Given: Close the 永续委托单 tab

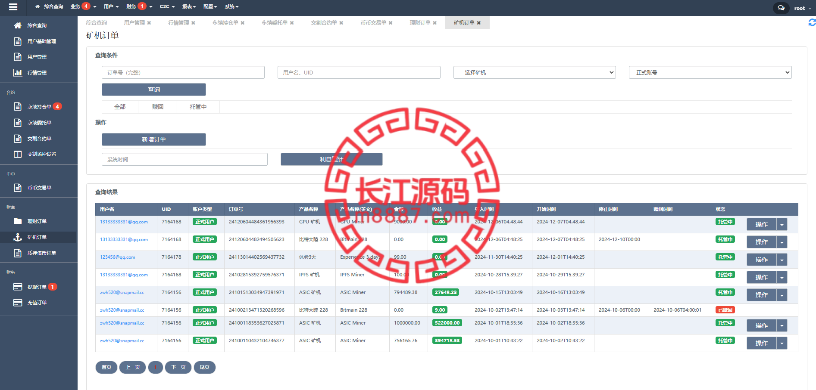Looking at the screenshot, I should point(292,23).
